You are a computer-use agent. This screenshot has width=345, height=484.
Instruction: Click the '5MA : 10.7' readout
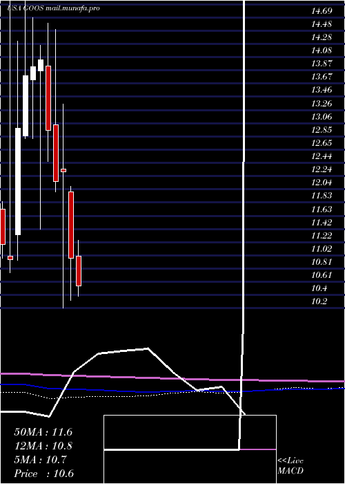(x=40, y=460)
